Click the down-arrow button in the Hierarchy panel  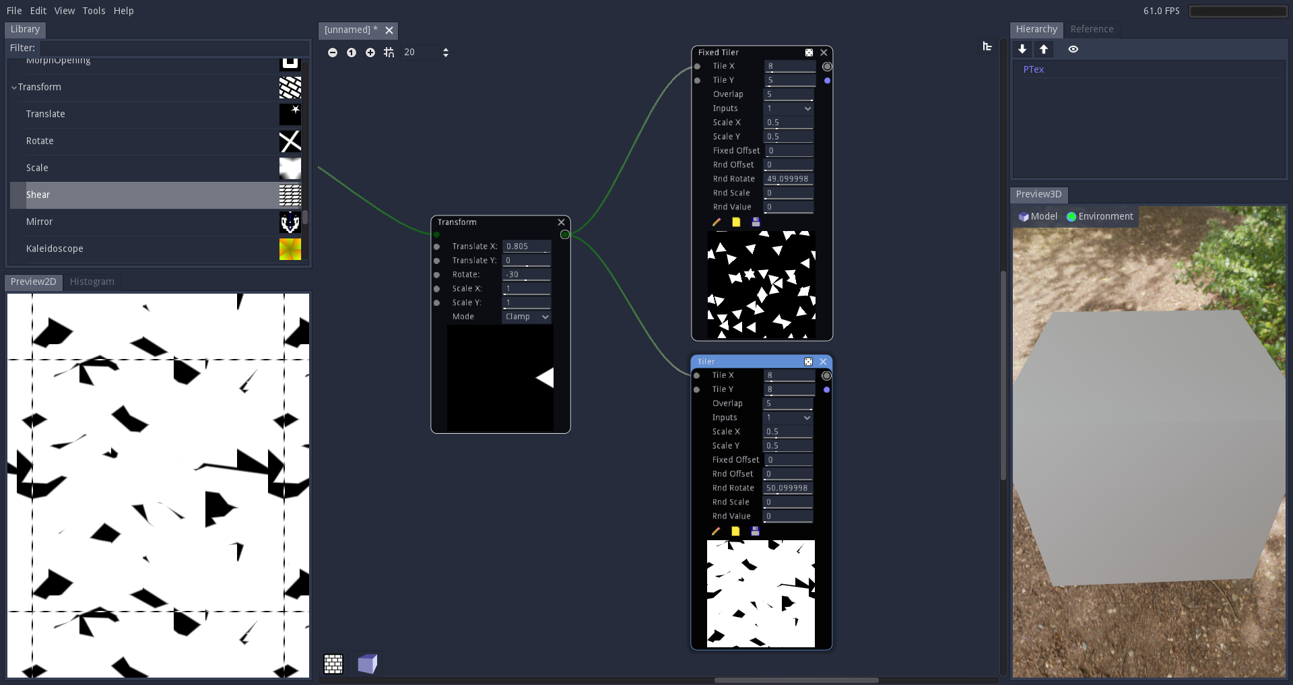[1022, 49]
